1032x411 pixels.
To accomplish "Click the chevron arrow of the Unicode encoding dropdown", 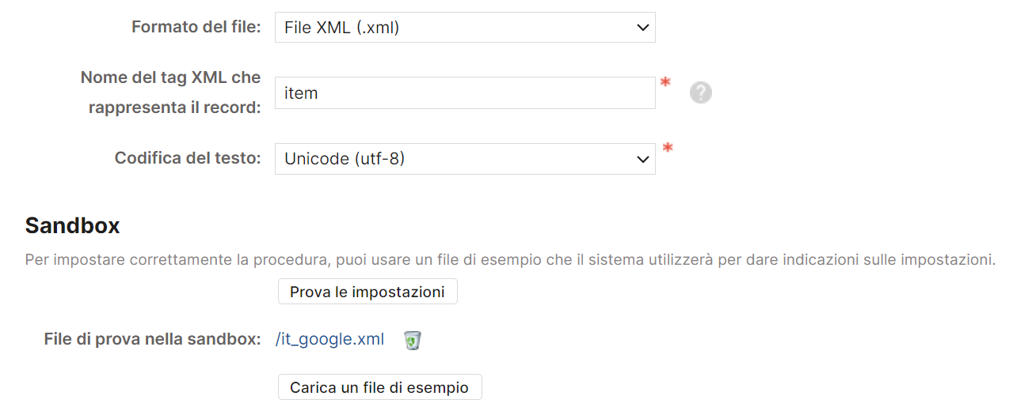I will pos(642,159).
